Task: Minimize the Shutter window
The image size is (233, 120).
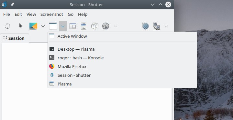Action: 153,5
